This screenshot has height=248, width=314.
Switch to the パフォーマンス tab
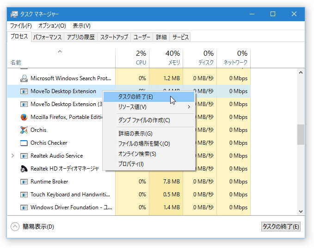(x=48, y=37)
